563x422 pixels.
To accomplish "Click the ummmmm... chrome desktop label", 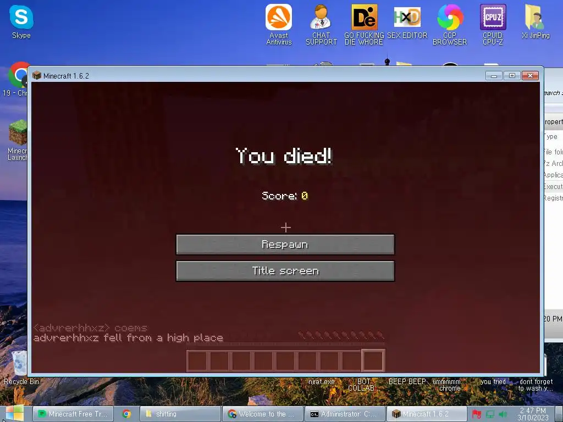I will 450,385.
